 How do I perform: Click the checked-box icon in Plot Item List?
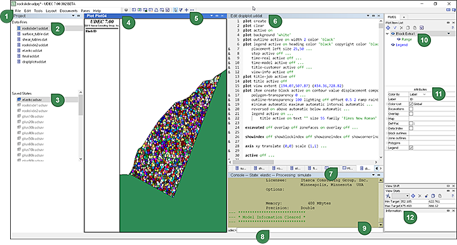tap(421, 28)
